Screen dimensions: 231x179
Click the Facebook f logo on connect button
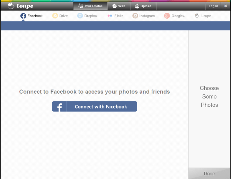[59, 107]
